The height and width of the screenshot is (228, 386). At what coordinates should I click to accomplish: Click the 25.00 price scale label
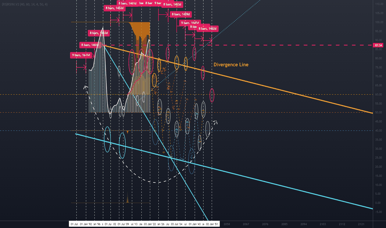tap(379, 158)
